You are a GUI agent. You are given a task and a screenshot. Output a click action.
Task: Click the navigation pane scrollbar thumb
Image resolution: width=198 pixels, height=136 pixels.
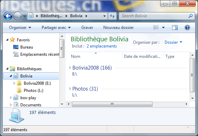[62, 49]
